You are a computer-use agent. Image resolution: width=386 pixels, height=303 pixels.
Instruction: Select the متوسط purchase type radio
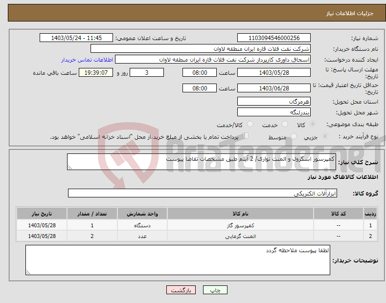(x=294, y=136)
